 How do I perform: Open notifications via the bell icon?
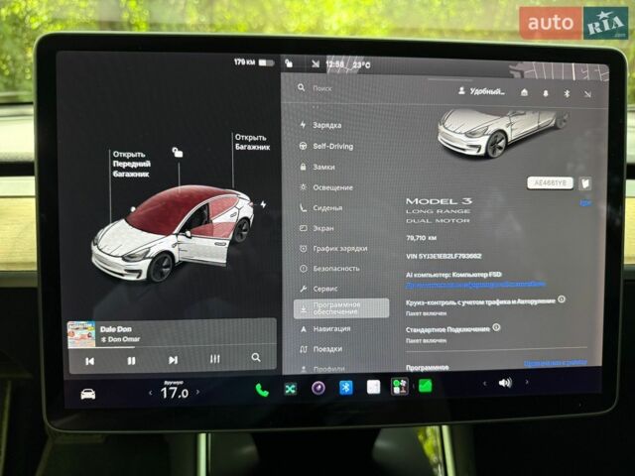pyautogui.click(x=546, y=93)
